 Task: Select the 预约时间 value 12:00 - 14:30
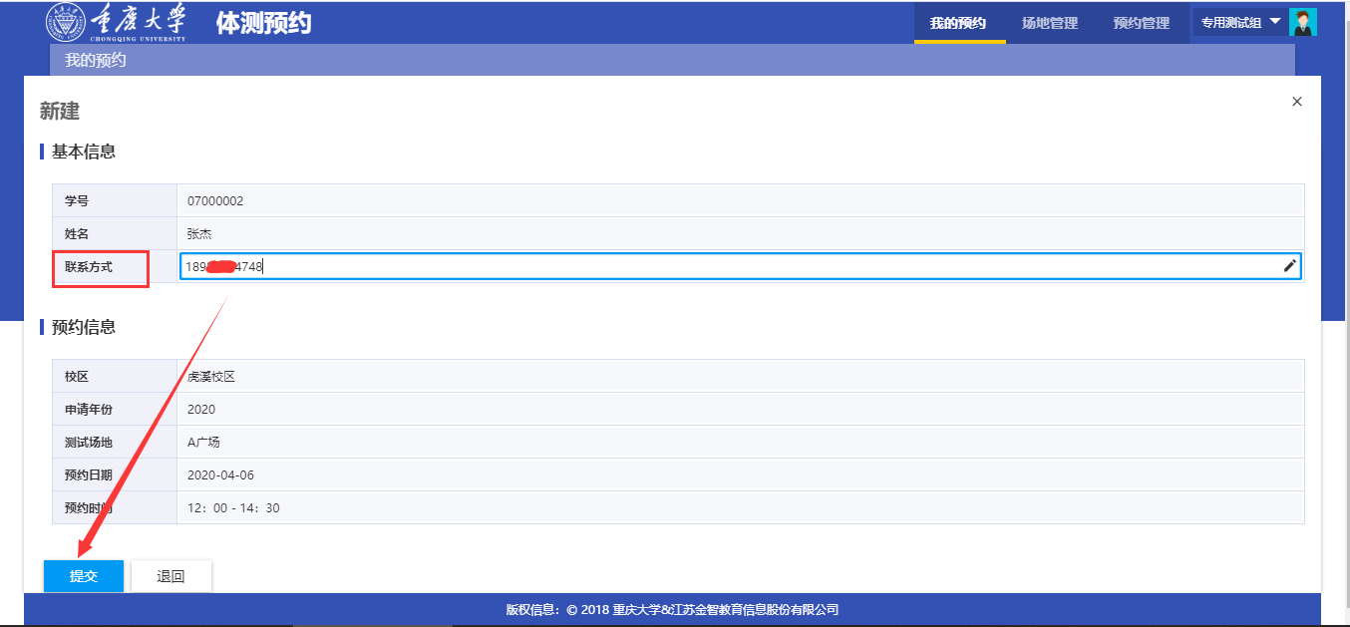(x=233, y=507)
